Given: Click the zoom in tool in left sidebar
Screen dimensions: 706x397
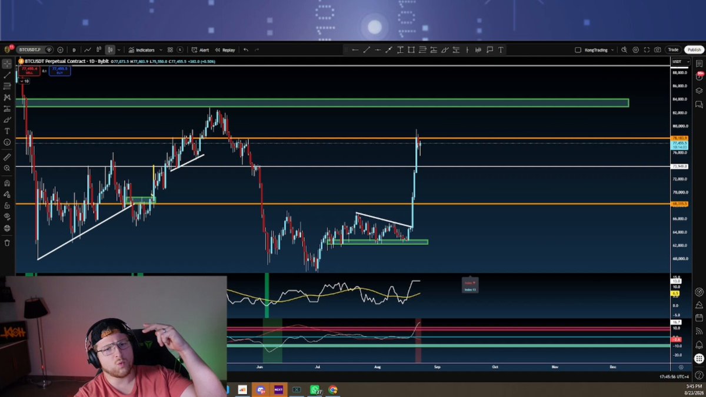Looking at the screenshot, I should click(7, 168).
